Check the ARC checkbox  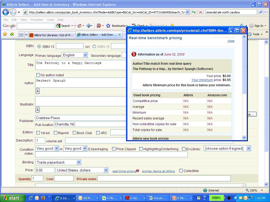tap(98, 133)
